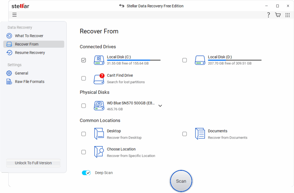Viewport: 294px width, 193px height.
Task: Minimize the Stellar window
Action: 266,6
